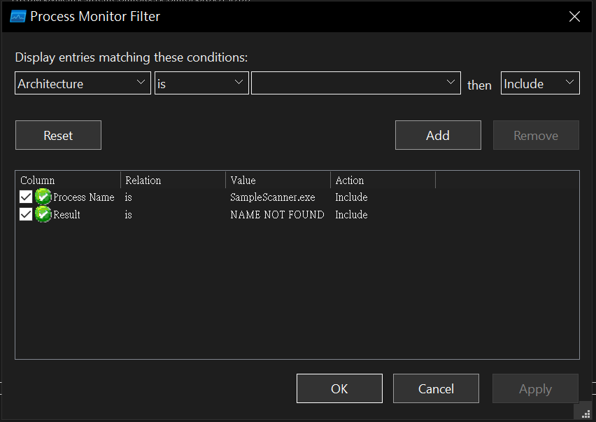Click Include in the Process Name row
This screenshot has height=422, width=596.
(351, 197)
